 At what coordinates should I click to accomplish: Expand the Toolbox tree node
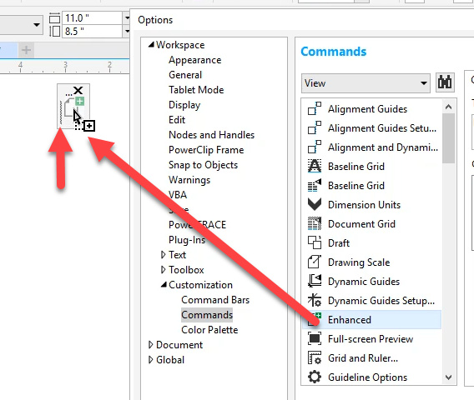(x=163, y=270)
